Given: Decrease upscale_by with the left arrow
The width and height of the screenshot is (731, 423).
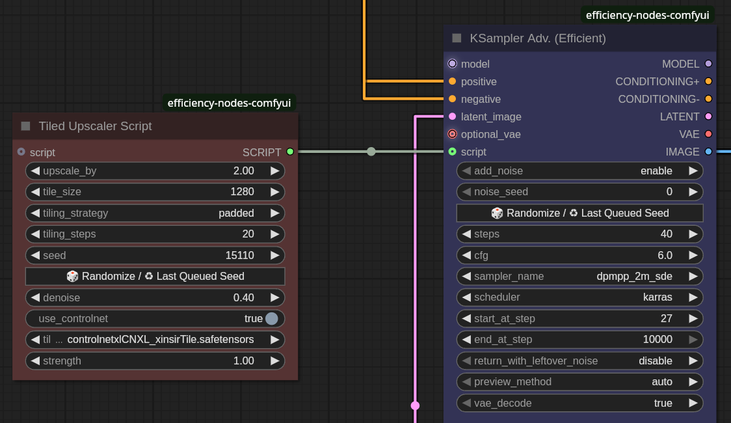Looking at the screenshot, I should coord(35,171).
